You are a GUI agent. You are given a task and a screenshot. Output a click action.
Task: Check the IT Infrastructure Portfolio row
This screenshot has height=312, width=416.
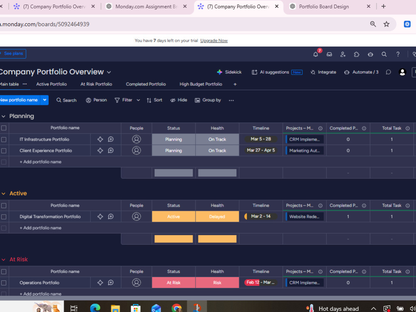tap(4, 139)
